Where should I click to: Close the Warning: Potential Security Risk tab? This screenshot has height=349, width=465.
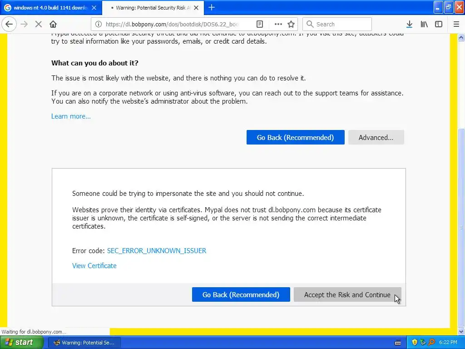(196, 8)
